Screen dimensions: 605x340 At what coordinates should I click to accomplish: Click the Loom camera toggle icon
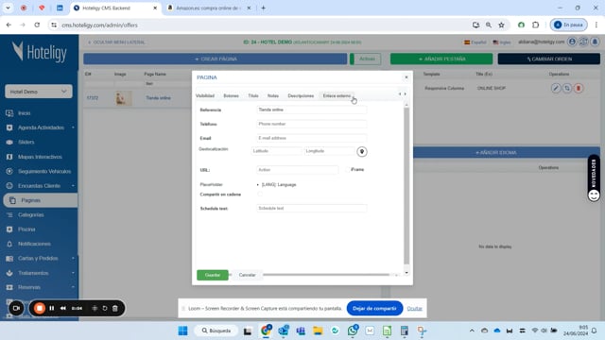16,308
